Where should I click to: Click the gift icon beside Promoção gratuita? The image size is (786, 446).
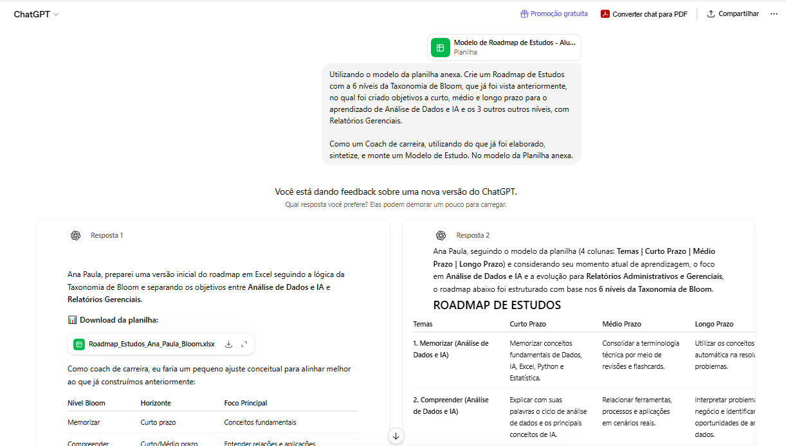pyautogui.click(x=525, y=13)
